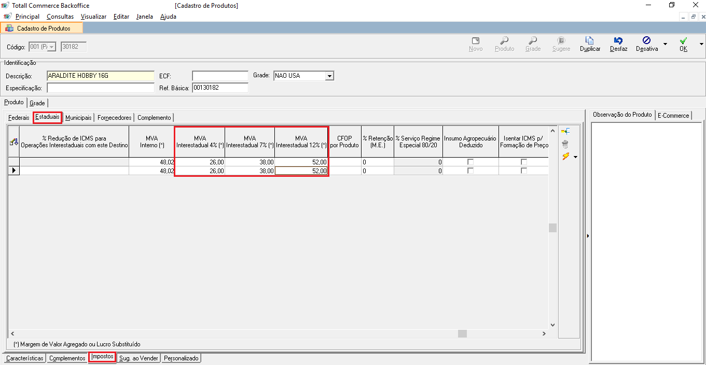
Task: Click the Desativa toolbar icon
Action: coord(646,41)
